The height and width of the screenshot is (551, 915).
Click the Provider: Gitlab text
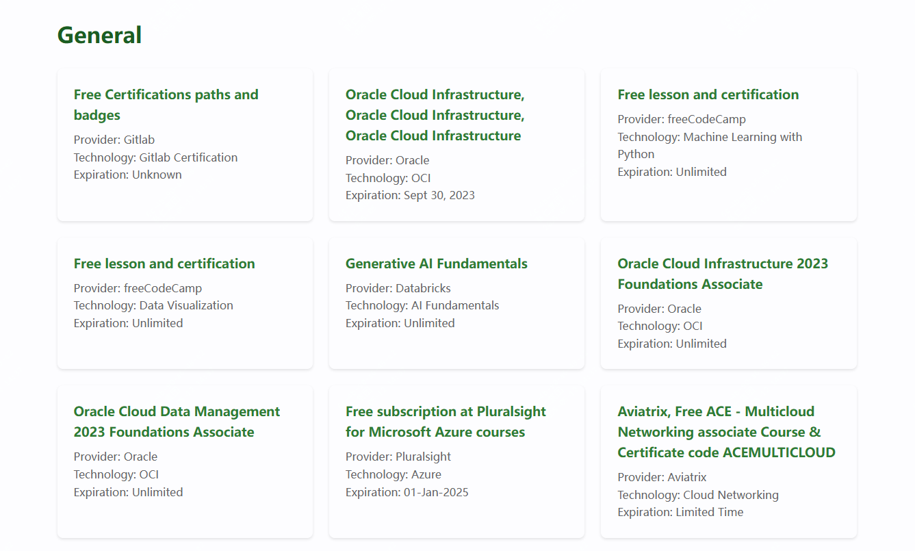coord(114,140)
